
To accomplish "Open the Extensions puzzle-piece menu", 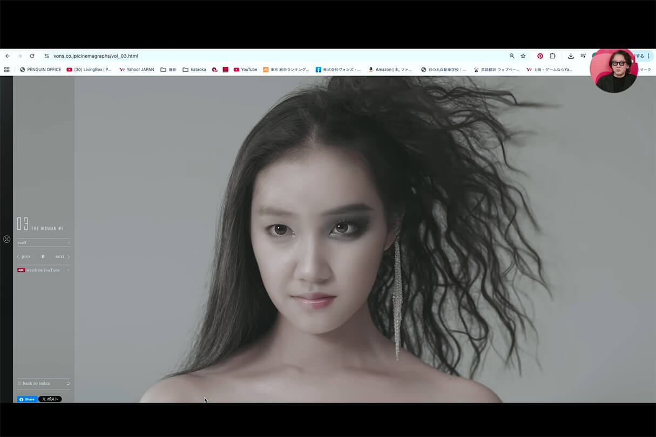I will (x=553, y=56).
